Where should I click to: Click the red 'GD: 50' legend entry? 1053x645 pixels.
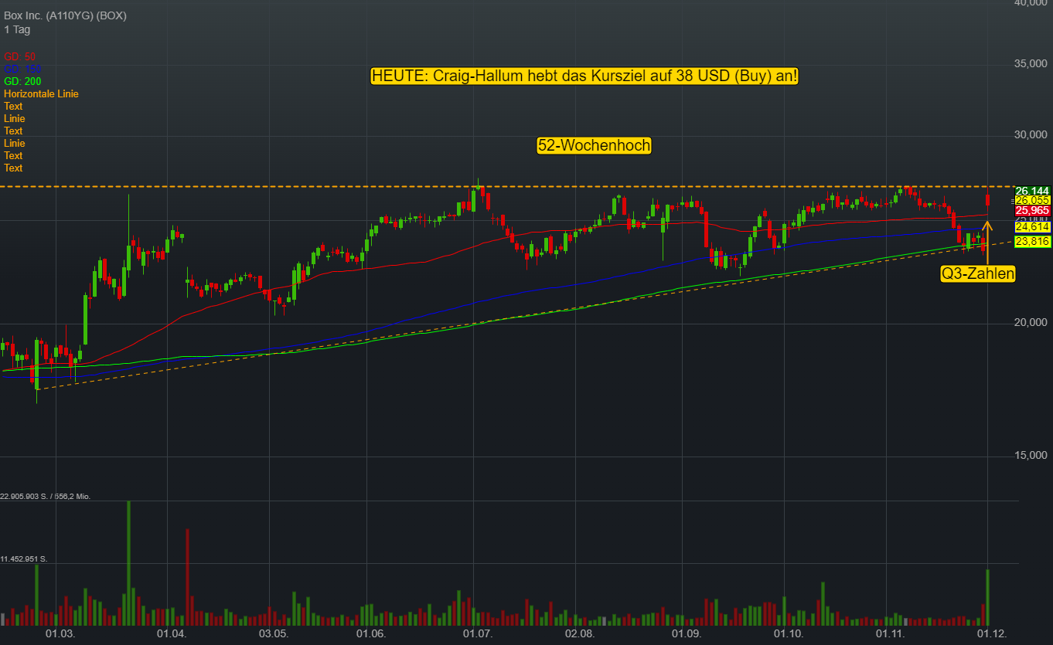pos(19,56)
